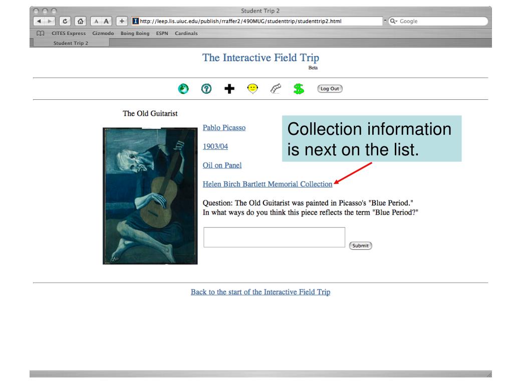Increase text size with large A button
The width and height of the screenshot is (513, 385).
pyautogui.click(x=106, y=21)
